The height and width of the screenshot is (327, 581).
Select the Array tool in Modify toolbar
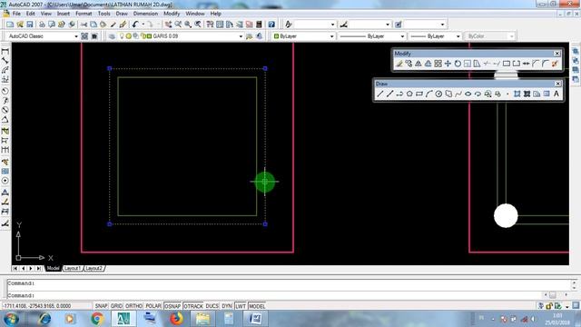click(x=438, y=64)
